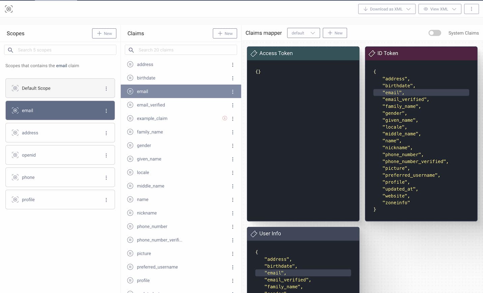Open options menu for Default Scope

106,88
